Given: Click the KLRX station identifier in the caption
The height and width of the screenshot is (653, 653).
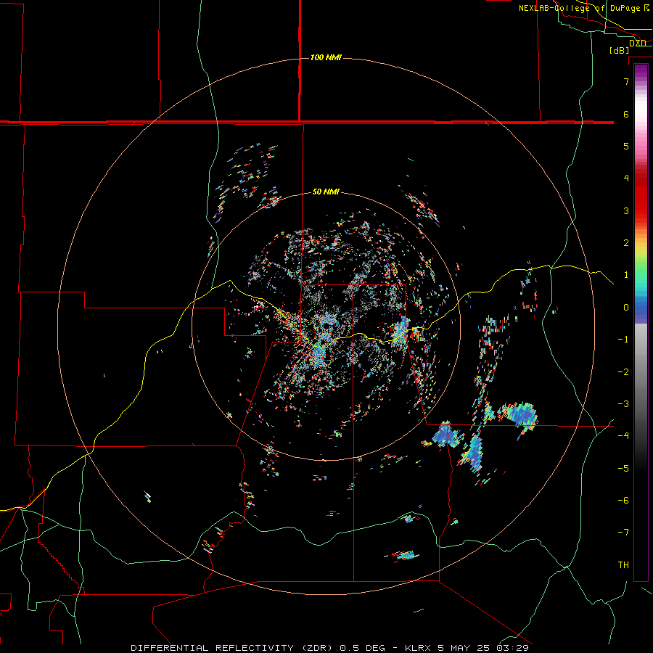Looking at the screenshot, I should (419, 648).
